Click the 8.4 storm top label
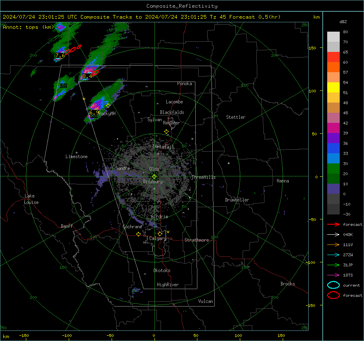364x341 pixels. point(87,76)
